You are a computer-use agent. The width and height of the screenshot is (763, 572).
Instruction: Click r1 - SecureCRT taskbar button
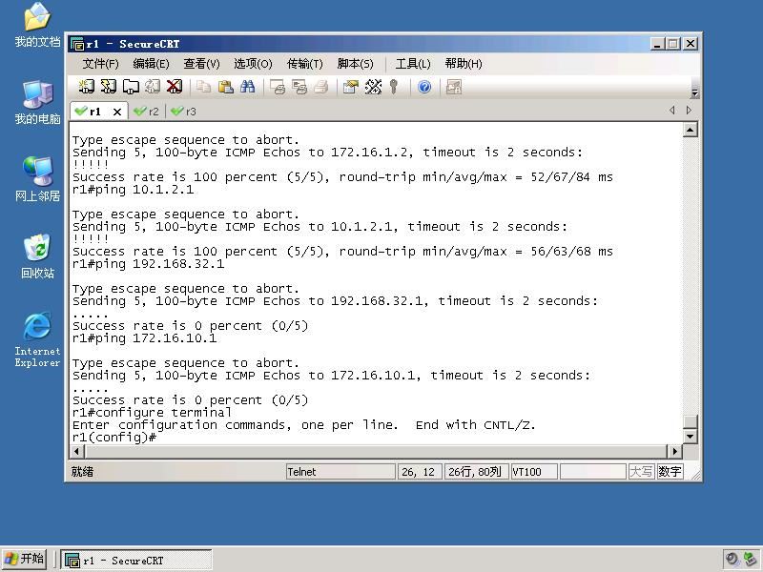click(x=136, y=561)
